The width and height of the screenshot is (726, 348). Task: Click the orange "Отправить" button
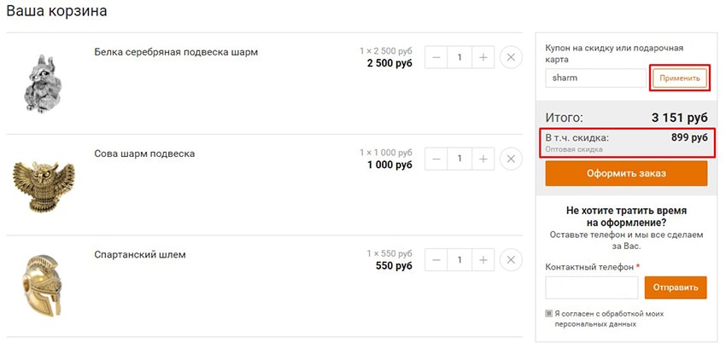click(676, 287)
